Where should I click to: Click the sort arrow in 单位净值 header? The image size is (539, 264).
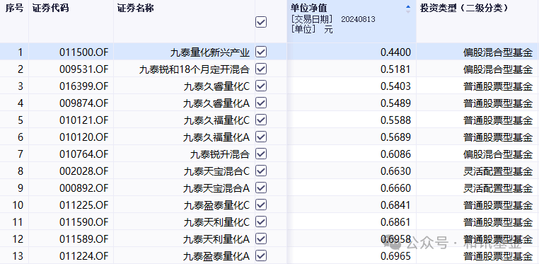408,9
